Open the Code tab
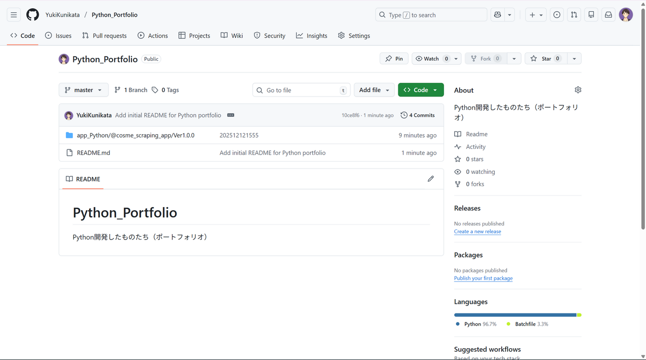646x360 pixels. (x=23, y=36)
